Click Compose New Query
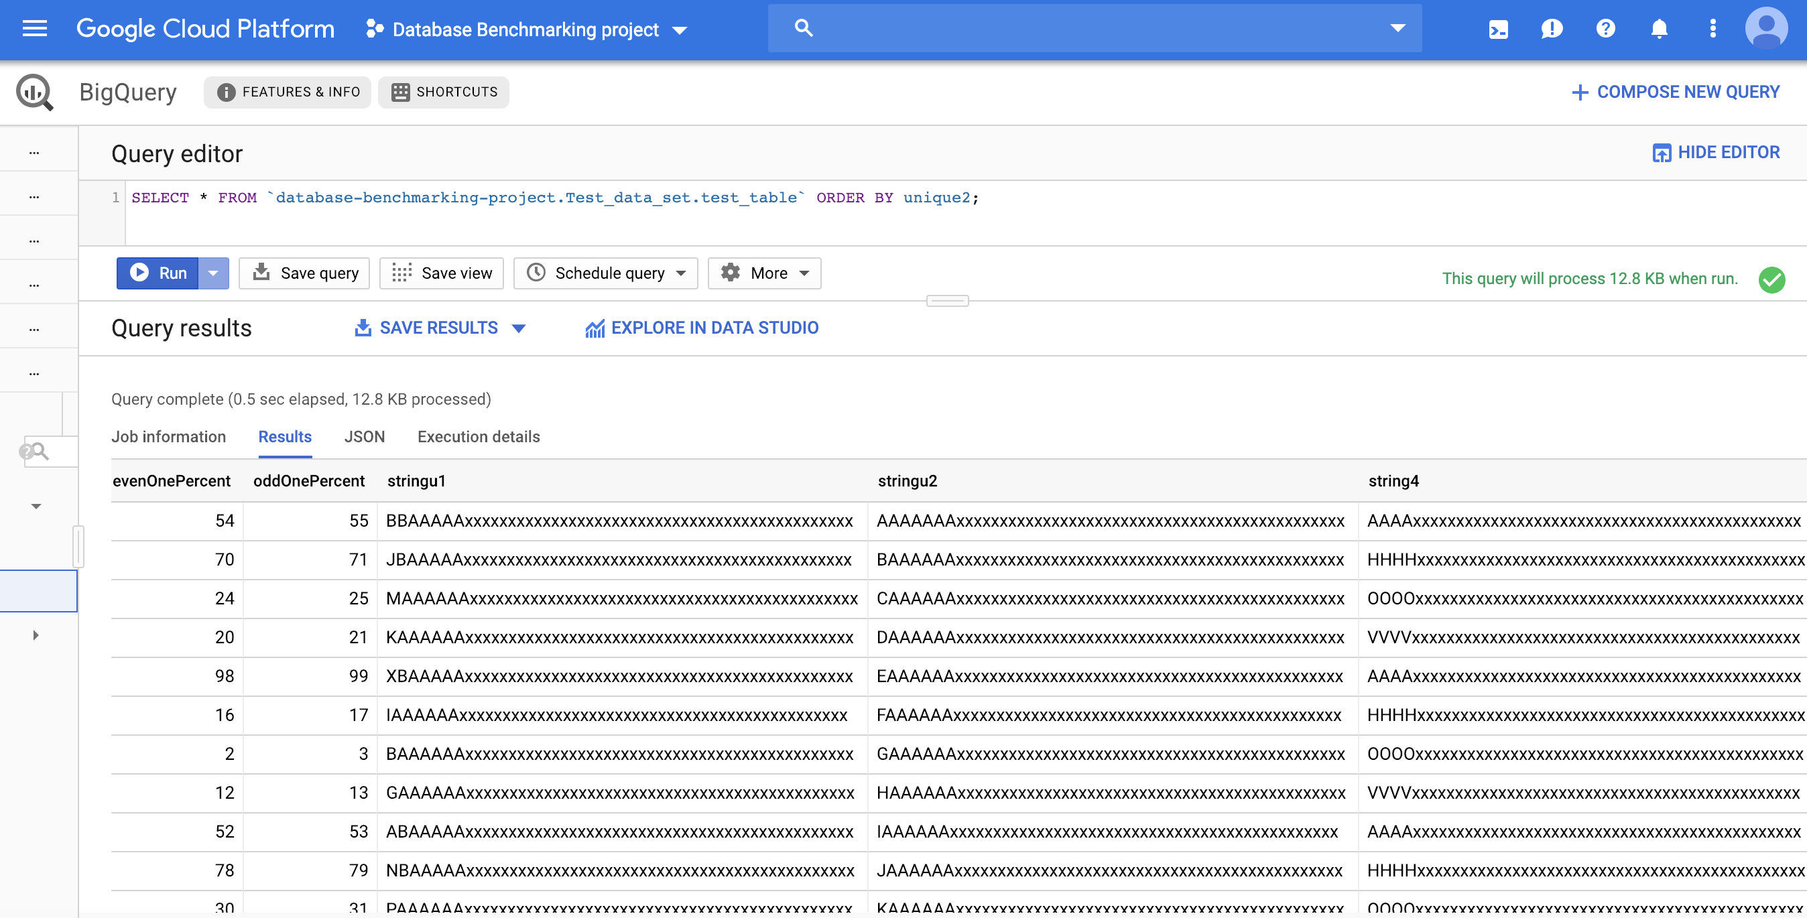This screenshot has width=1807, height=918. tap(1675, 92)
